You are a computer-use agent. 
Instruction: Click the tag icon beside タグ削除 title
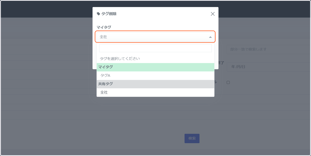click(98, 14)
